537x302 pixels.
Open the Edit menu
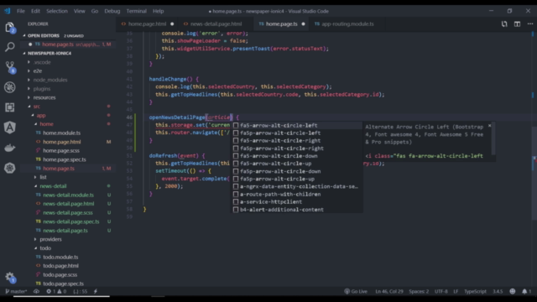click(35, 11)
